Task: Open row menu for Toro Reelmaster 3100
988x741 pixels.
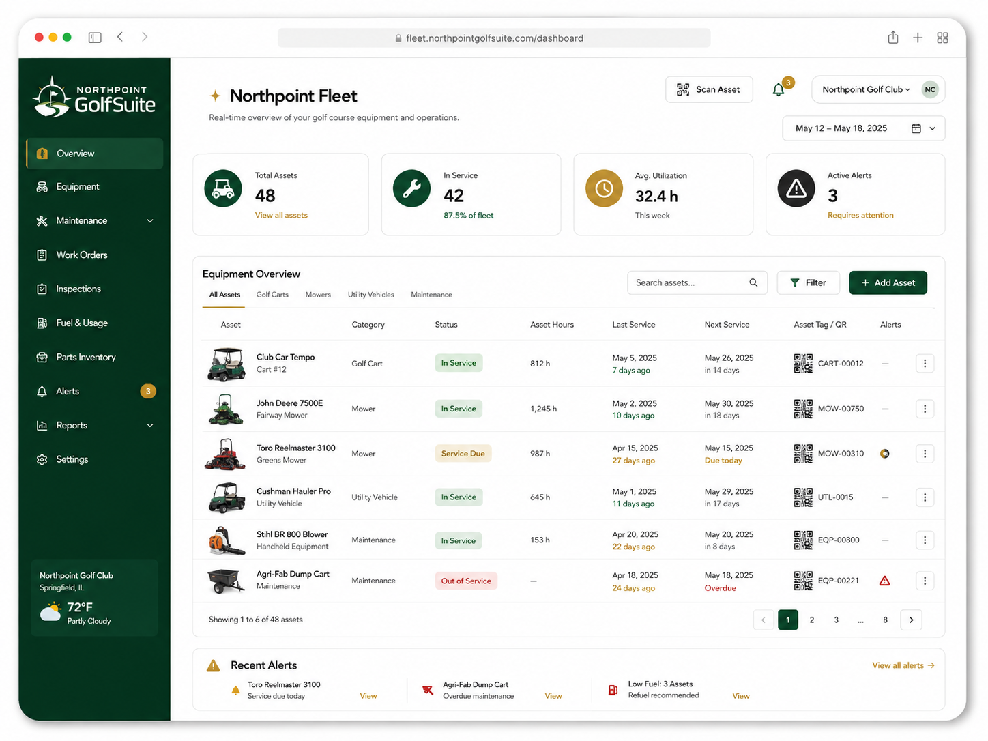Action: 925,454
